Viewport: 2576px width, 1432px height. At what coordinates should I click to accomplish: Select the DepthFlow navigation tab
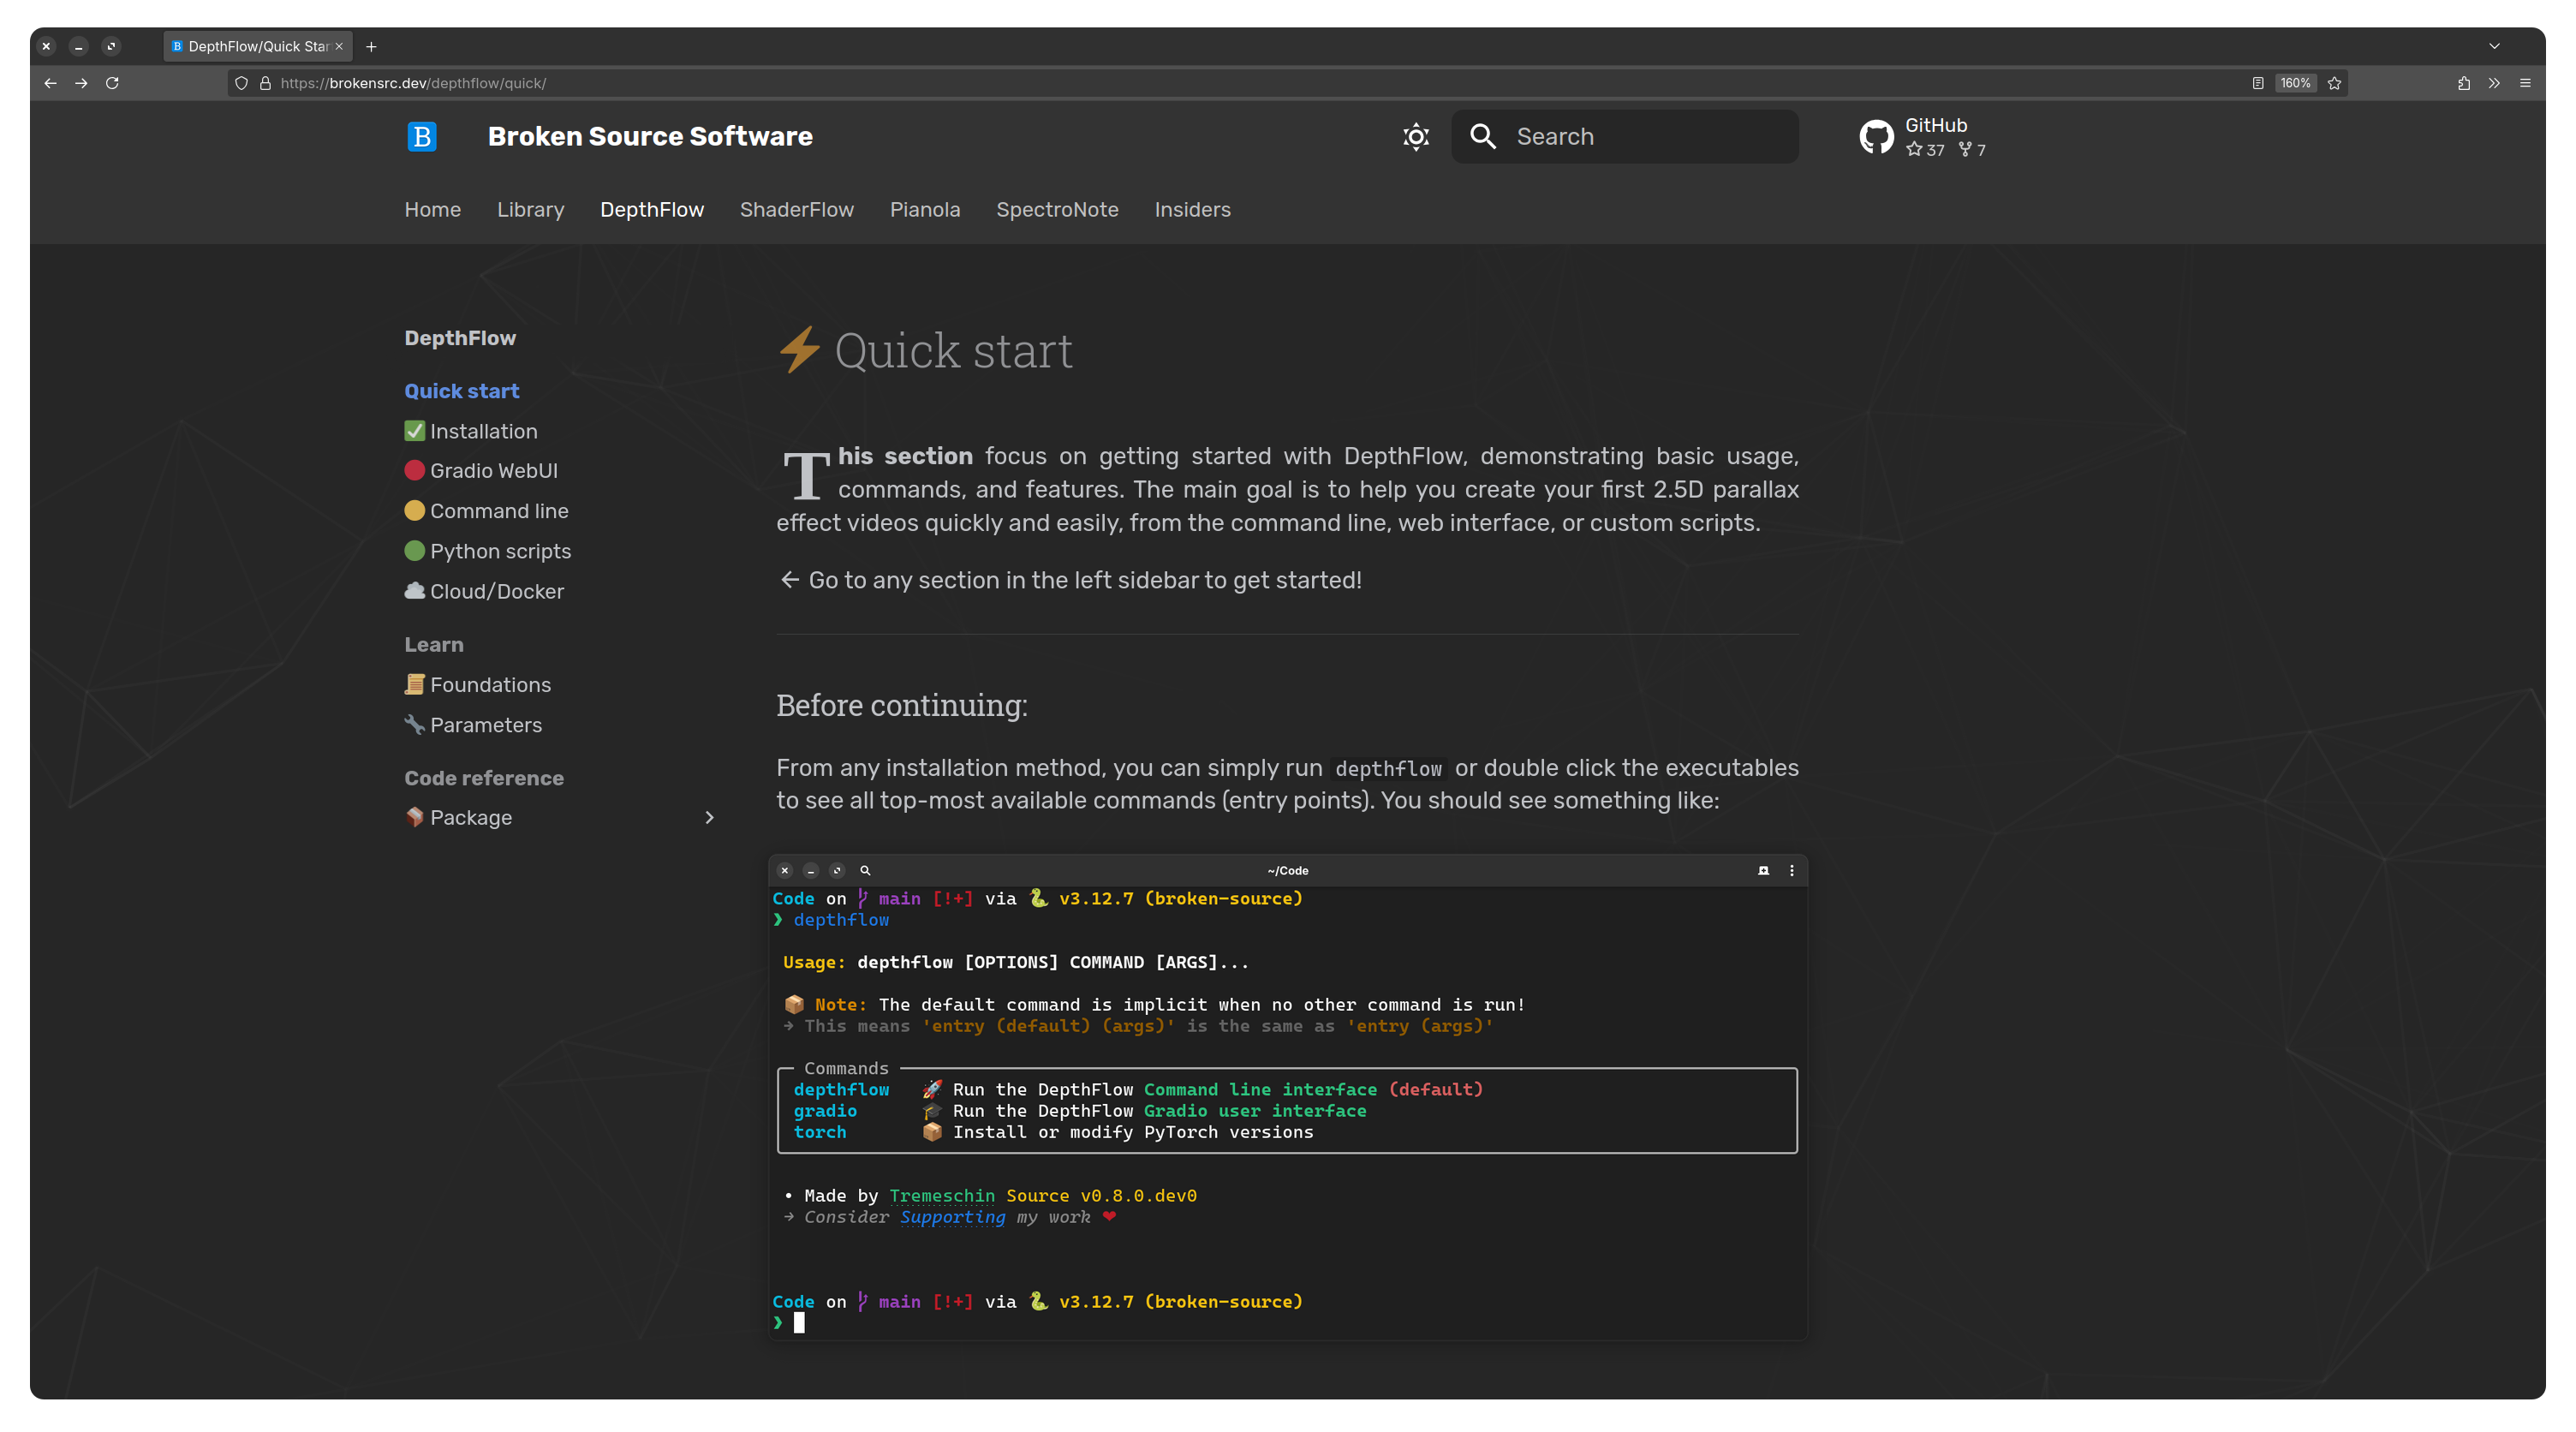click(x=652, y=209)
